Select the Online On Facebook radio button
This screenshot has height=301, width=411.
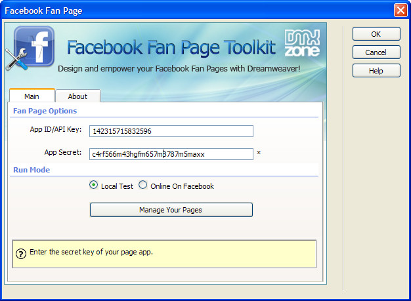click(143, 185)
